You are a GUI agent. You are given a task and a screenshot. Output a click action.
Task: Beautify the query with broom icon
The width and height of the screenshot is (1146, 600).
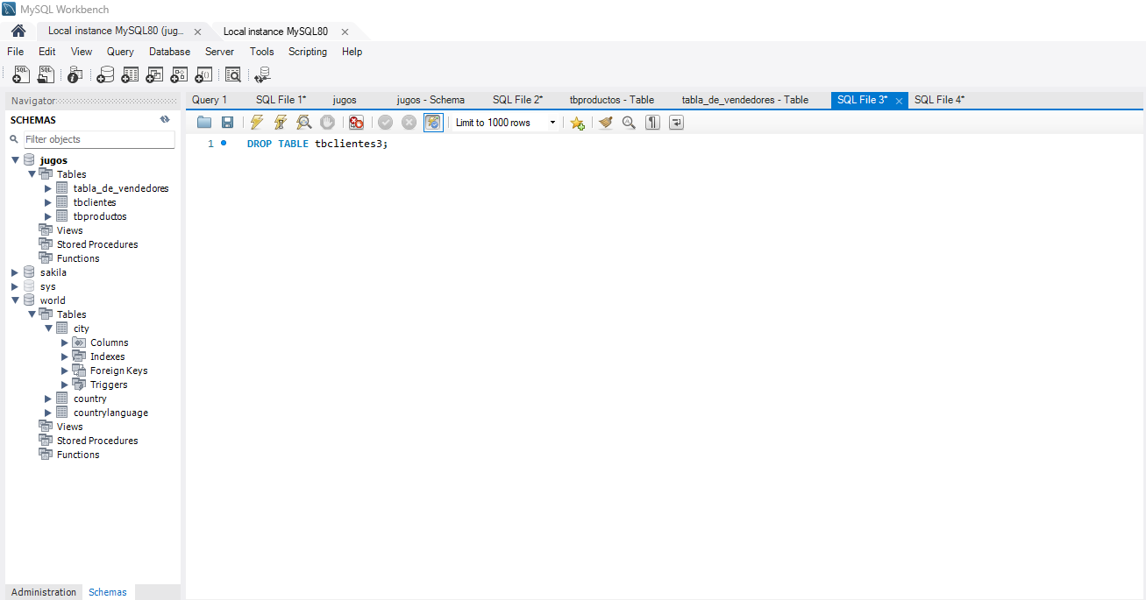[x=606, y=123]
